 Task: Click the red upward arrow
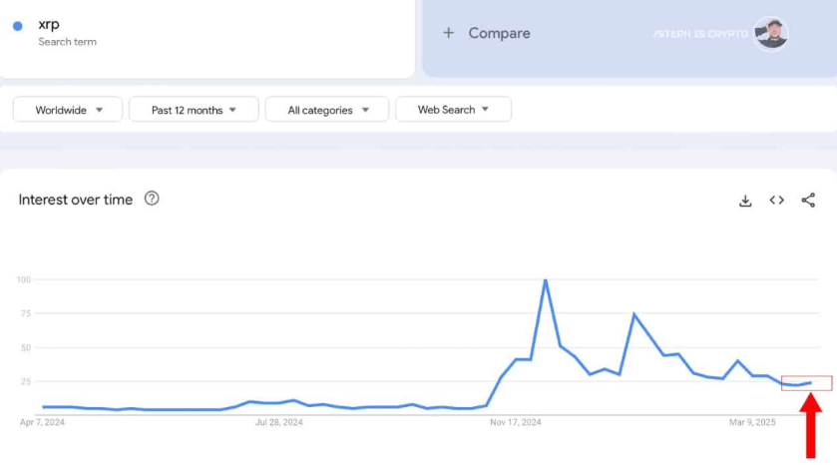click(813, 426)
